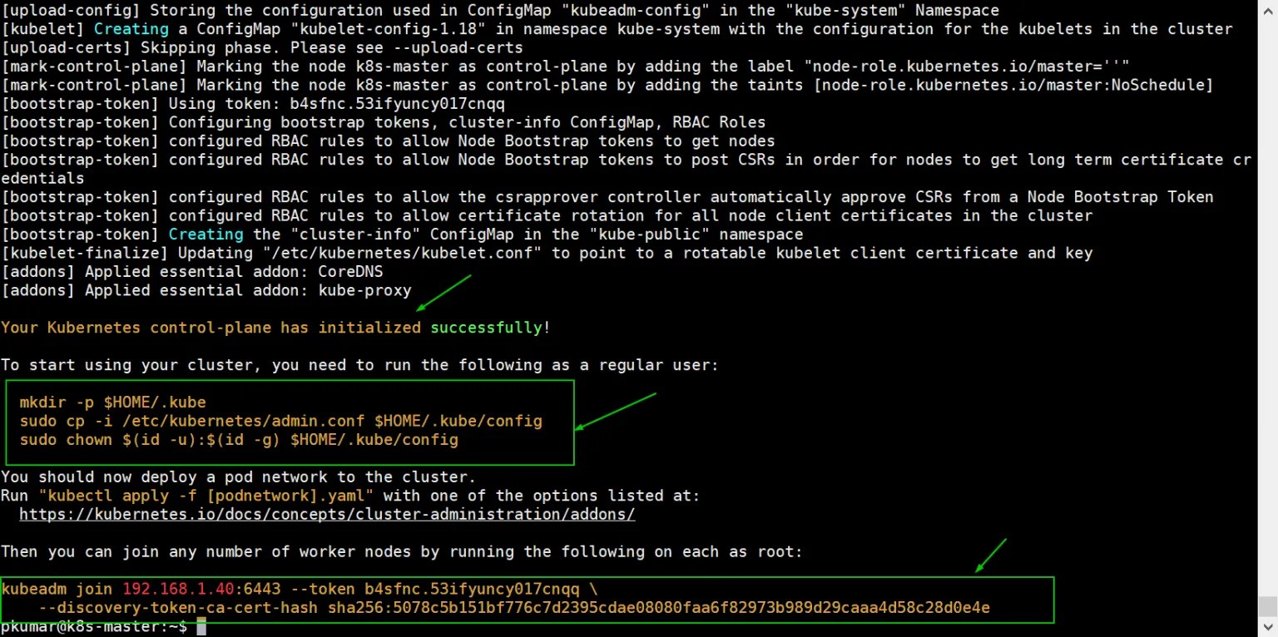Viewport: 1278px width, 637px height.
Task: Click the 'sudo cp -i /etc/kubernetes/admin.conf' line
Action: point(280,421)
